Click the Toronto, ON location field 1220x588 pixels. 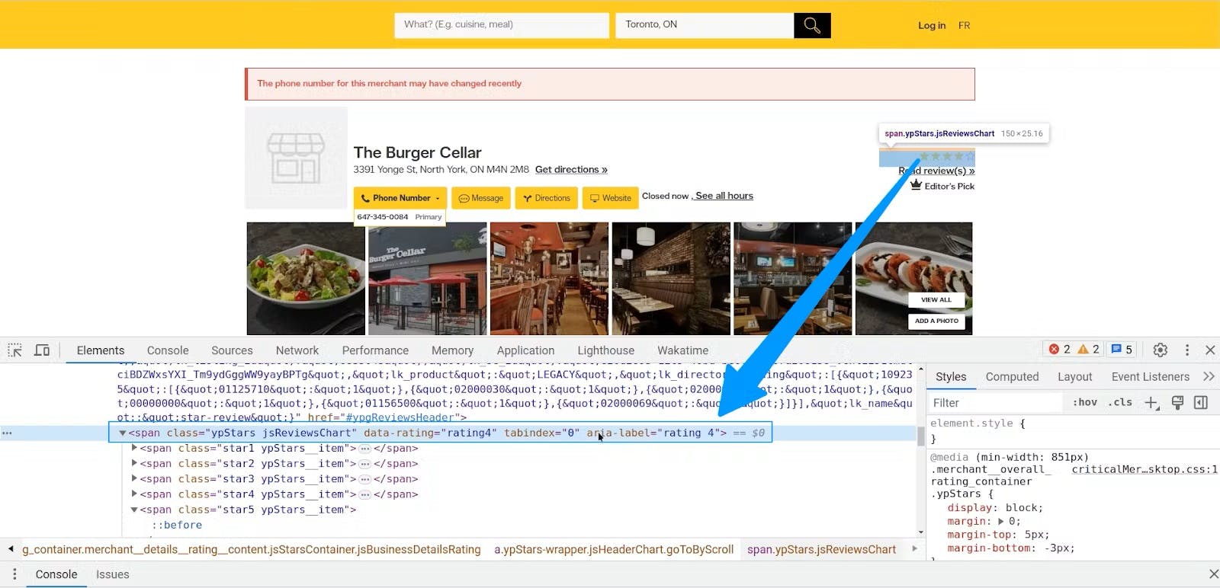tap(705, 25)
